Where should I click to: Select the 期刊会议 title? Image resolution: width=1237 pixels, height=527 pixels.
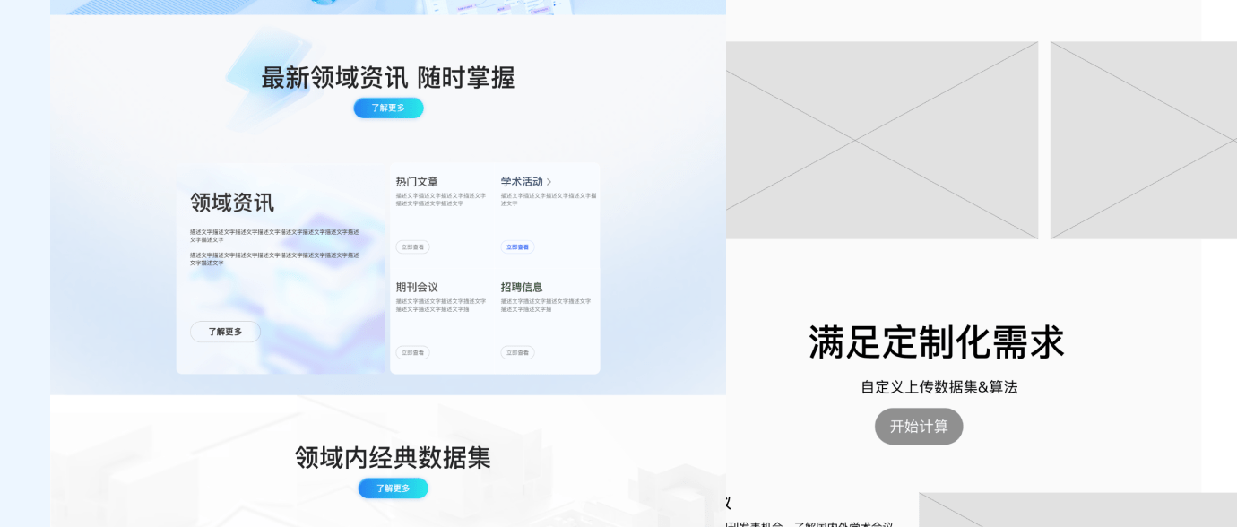(417, 288)
